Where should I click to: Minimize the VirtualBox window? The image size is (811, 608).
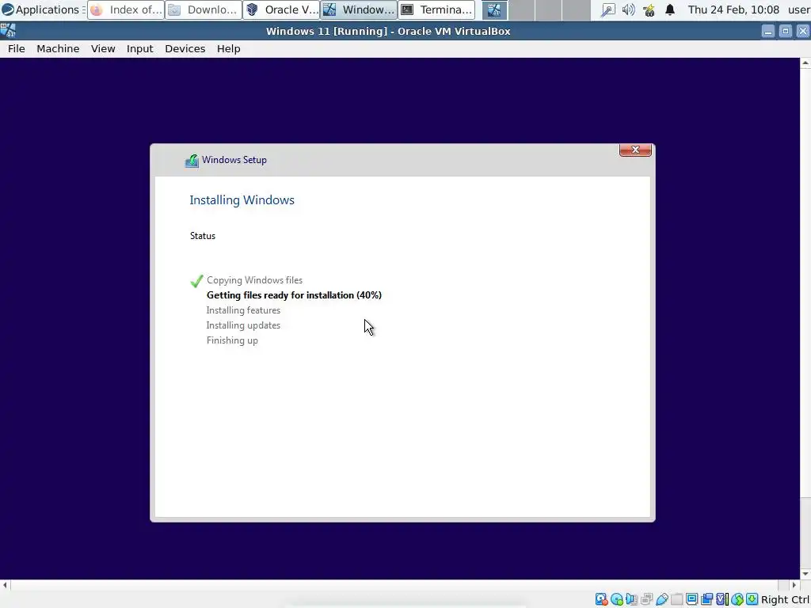pos(768,31)
